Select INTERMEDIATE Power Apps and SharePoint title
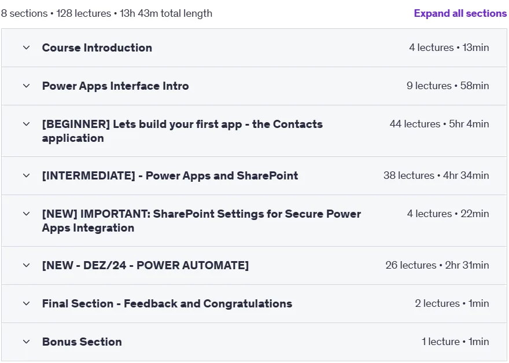The height and width of the screenshot is (363, 509). click(170, 176)
